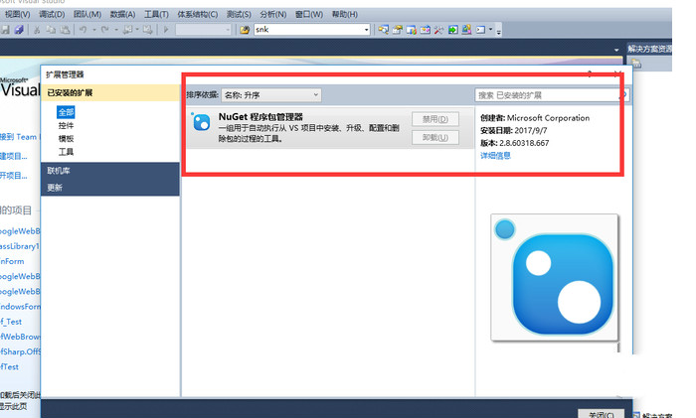Click the 接到 Team link on Start Page
Image resolution: width=696 pixels, height=418 pixels.
pyautogui.click(x=18, y=137)
